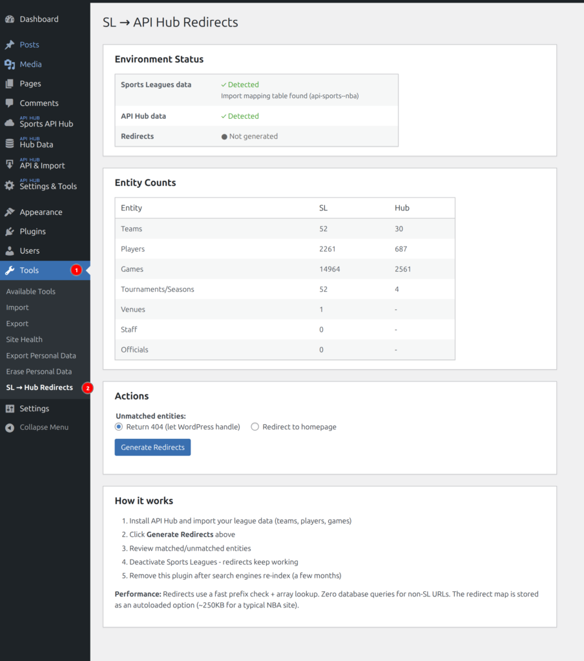
Task: Click Tournaments/Seasons Hub count 4
Action: (x=397, y=289)
